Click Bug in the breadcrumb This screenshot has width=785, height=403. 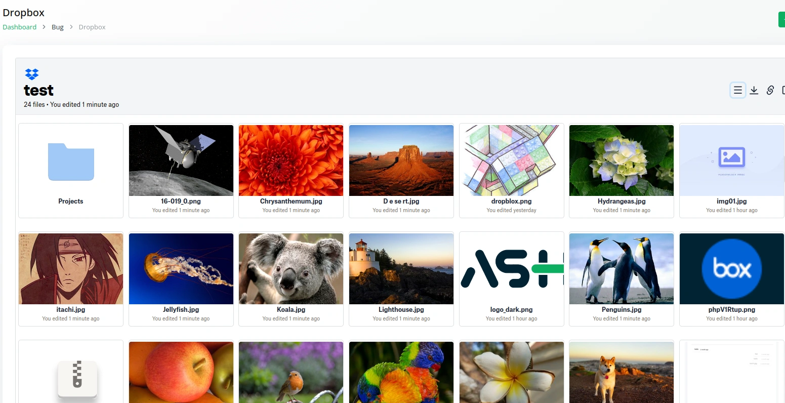[58, 27]
